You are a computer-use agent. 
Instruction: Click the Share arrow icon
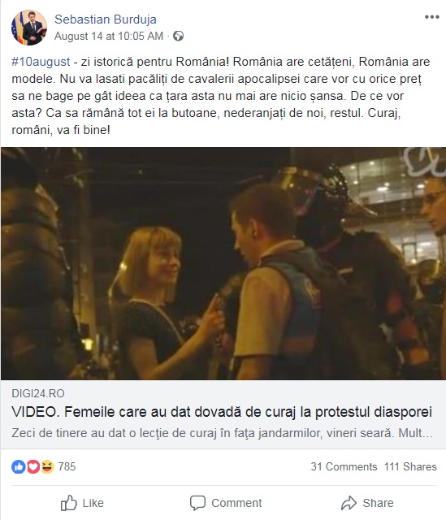tap(349, 503)
